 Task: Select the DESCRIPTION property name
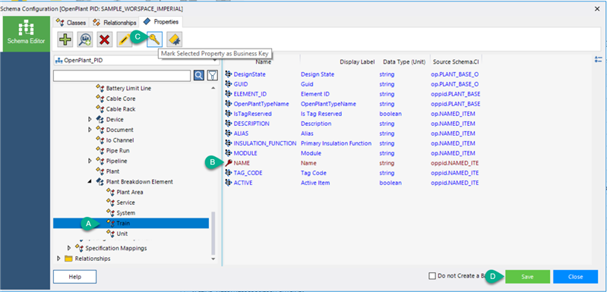click(x=251, y=124)
